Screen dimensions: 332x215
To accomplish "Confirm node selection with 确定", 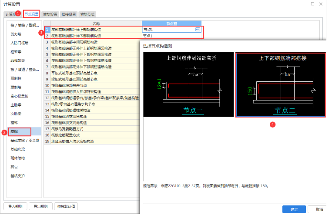I will (x=294, y=209).
